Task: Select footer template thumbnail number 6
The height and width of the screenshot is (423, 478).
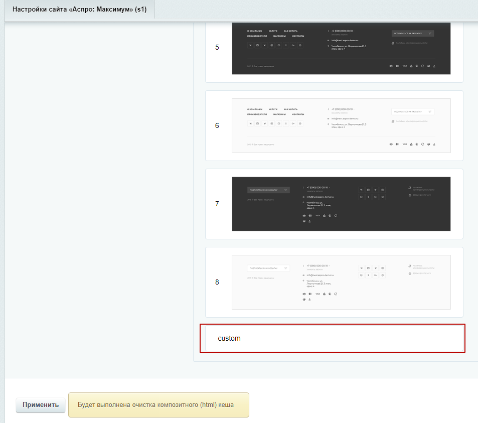Action: click(x=341, y=125)
